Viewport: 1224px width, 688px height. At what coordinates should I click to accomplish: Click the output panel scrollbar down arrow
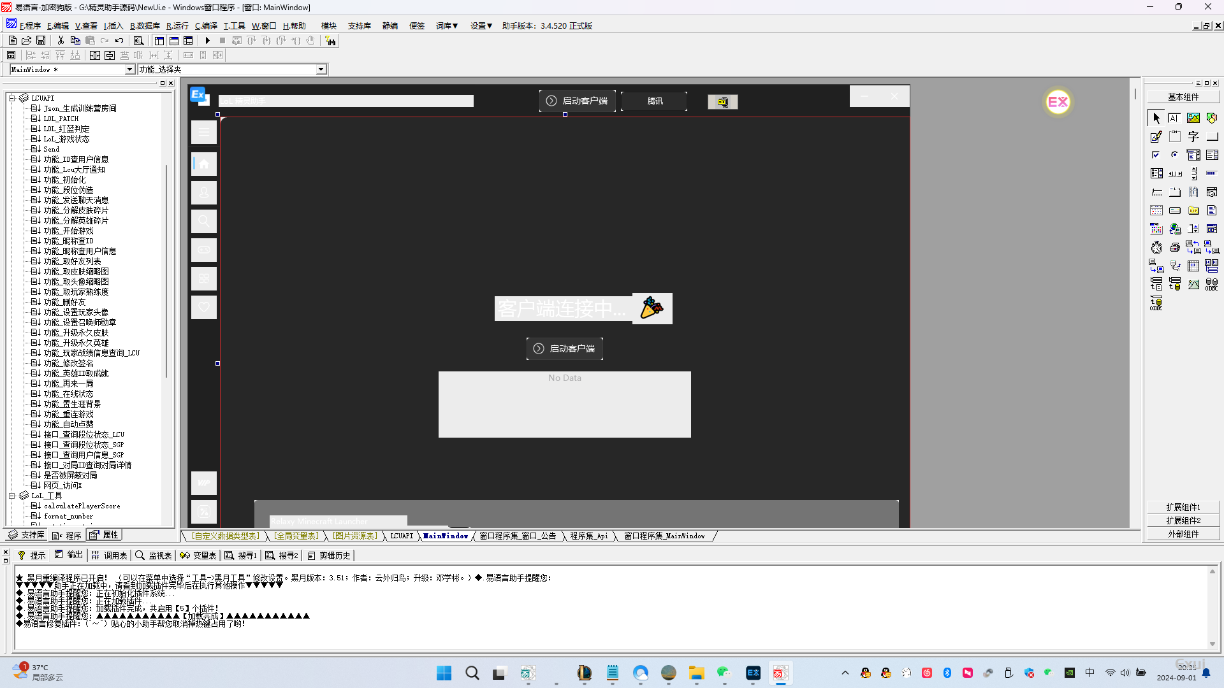tap(1213, 644)
